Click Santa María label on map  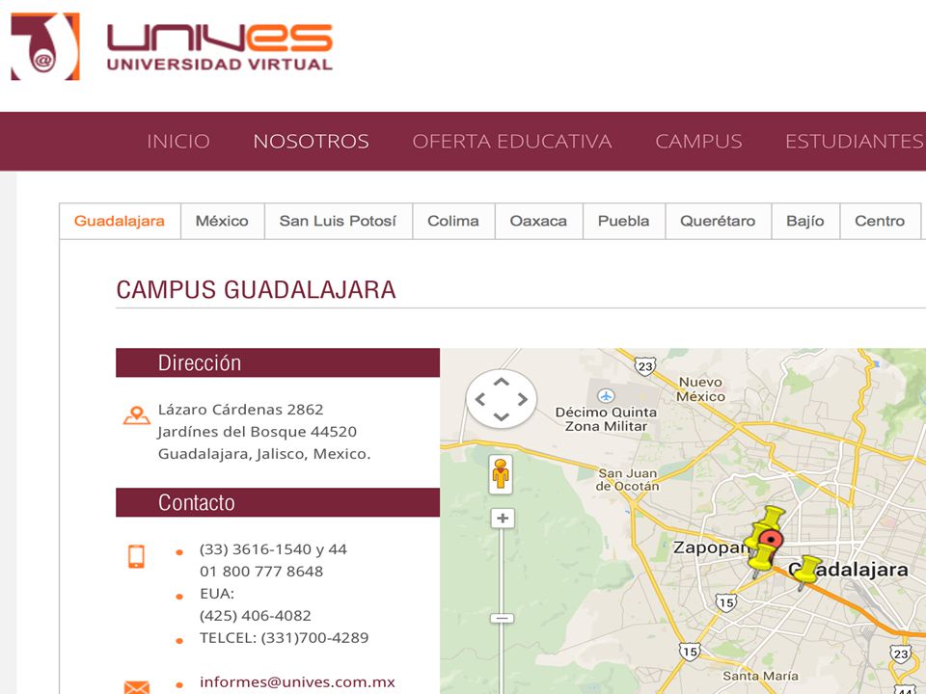[x=760, y=676]
